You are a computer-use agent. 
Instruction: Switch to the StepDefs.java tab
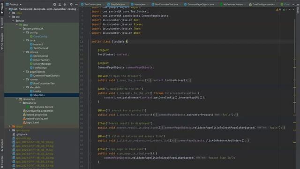[118, 4]
